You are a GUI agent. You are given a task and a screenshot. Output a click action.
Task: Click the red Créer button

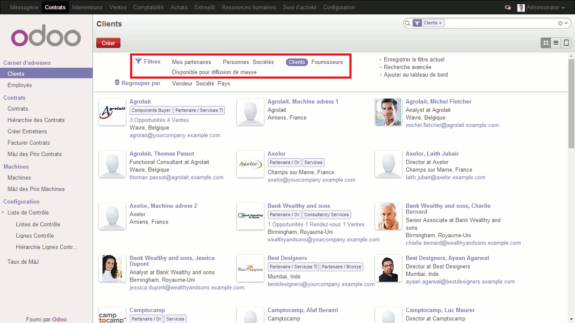(108, 43)
